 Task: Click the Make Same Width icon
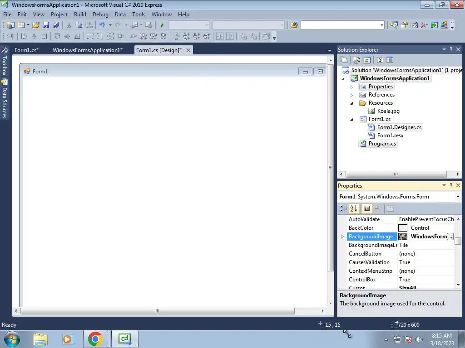[90, 36]
